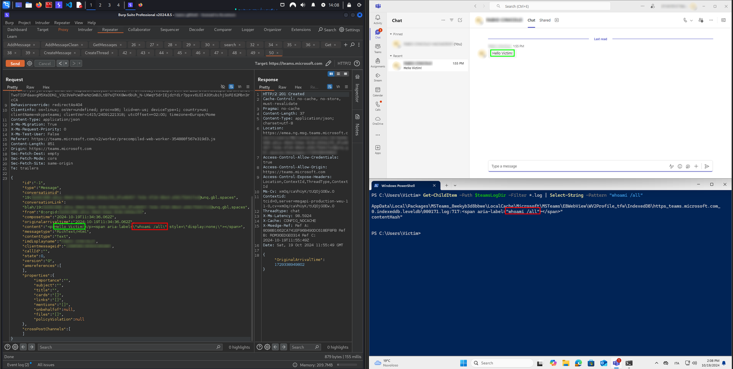This screenshot has width=733, height=369.
Task: Open Request panel hamburger options menu
Action: pos(248,87)
